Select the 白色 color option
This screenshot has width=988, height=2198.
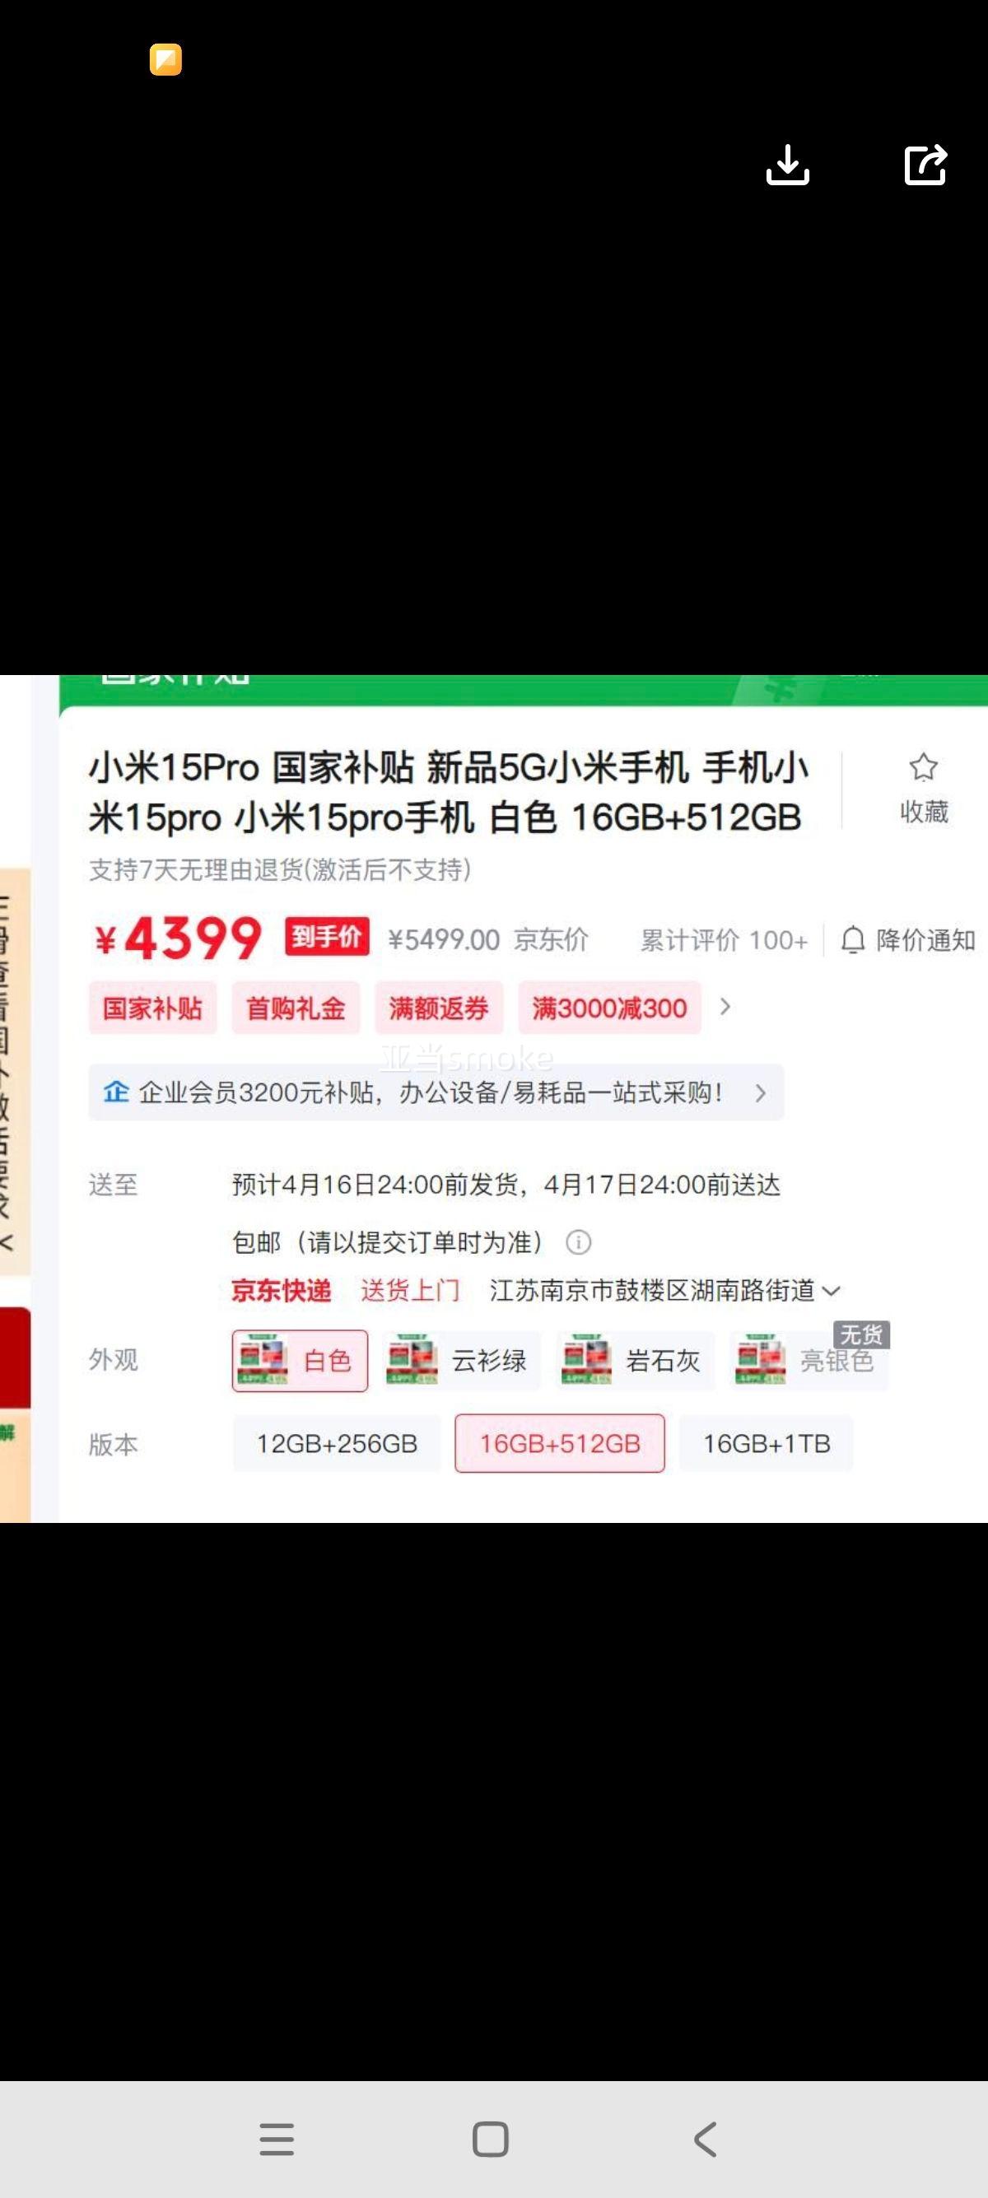300,1360
